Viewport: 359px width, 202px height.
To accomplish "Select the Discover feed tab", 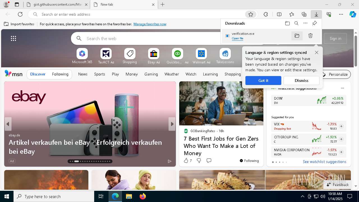I will pyautogui.click(x=38, y=74).
